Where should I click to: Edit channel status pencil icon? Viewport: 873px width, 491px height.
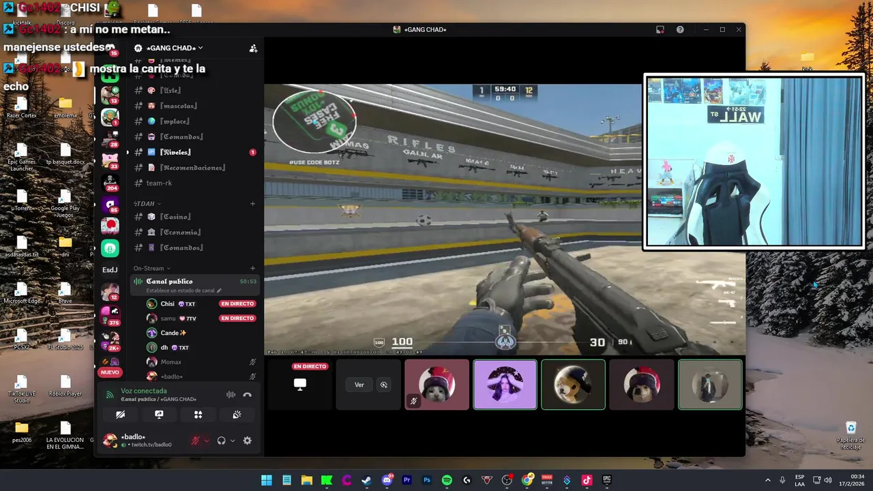coord(219,291)
